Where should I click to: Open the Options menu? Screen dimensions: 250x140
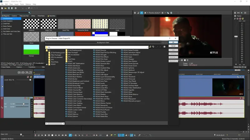coord(28,4)
